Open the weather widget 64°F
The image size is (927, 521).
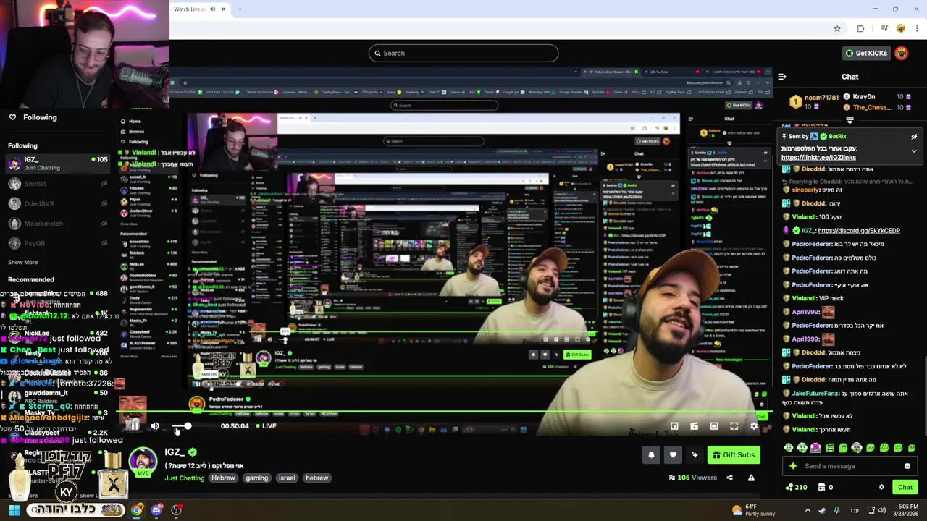(x=755, y=510)
